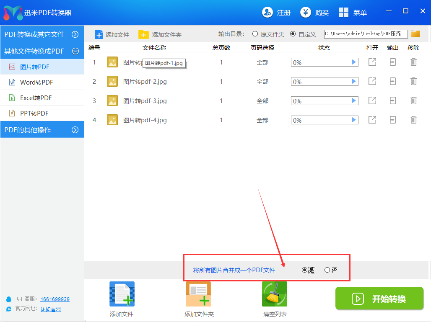Viewport: 431px width, 322px height.
Task: Switch to Word转PDF mode
Action: tap(36, 82)
